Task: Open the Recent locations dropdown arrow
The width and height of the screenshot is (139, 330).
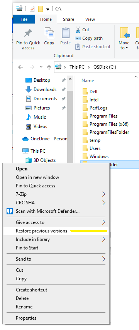Action: pyautogui.click(x=41, y=67)
